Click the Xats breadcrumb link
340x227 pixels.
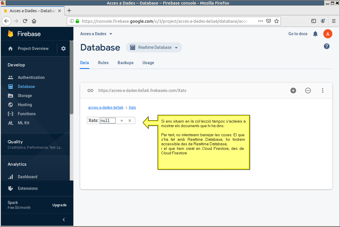(x=132, y=108)
